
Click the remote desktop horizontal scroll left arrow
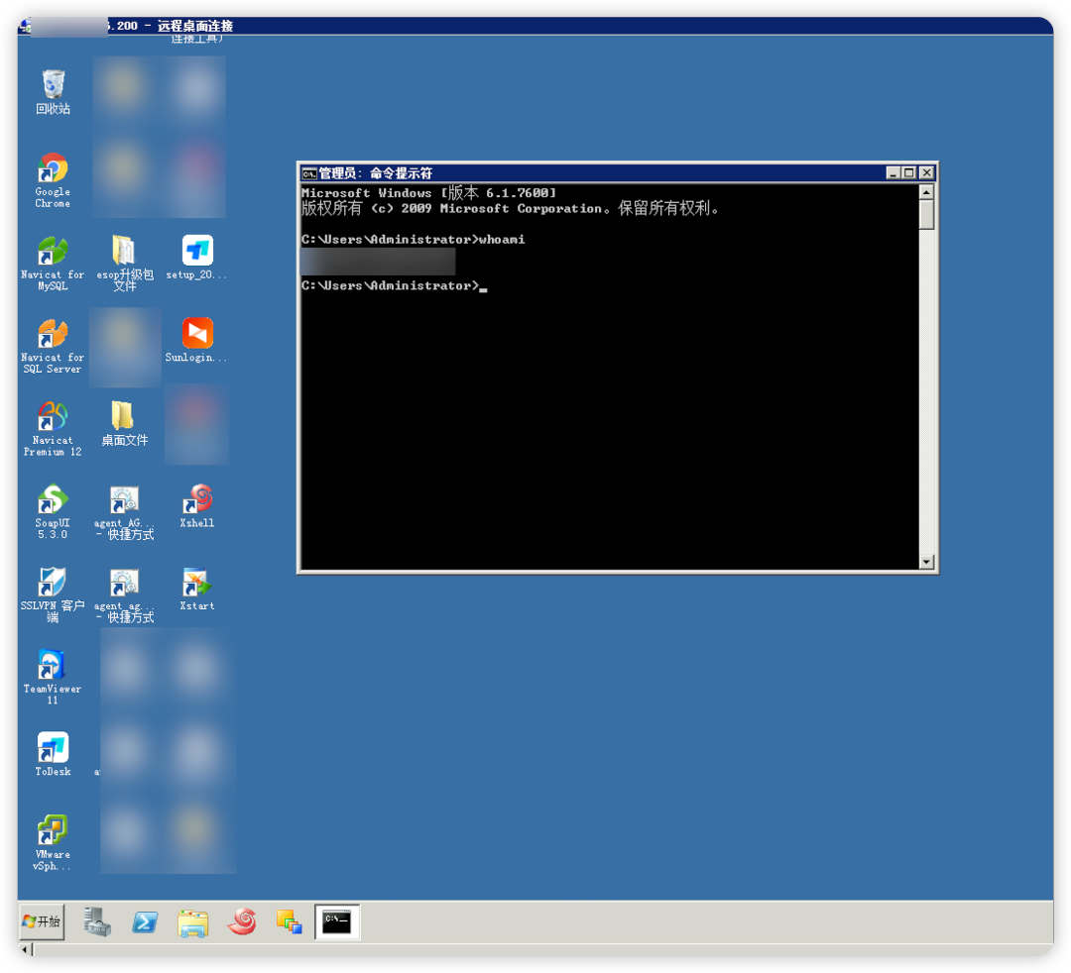coord(25,949)
